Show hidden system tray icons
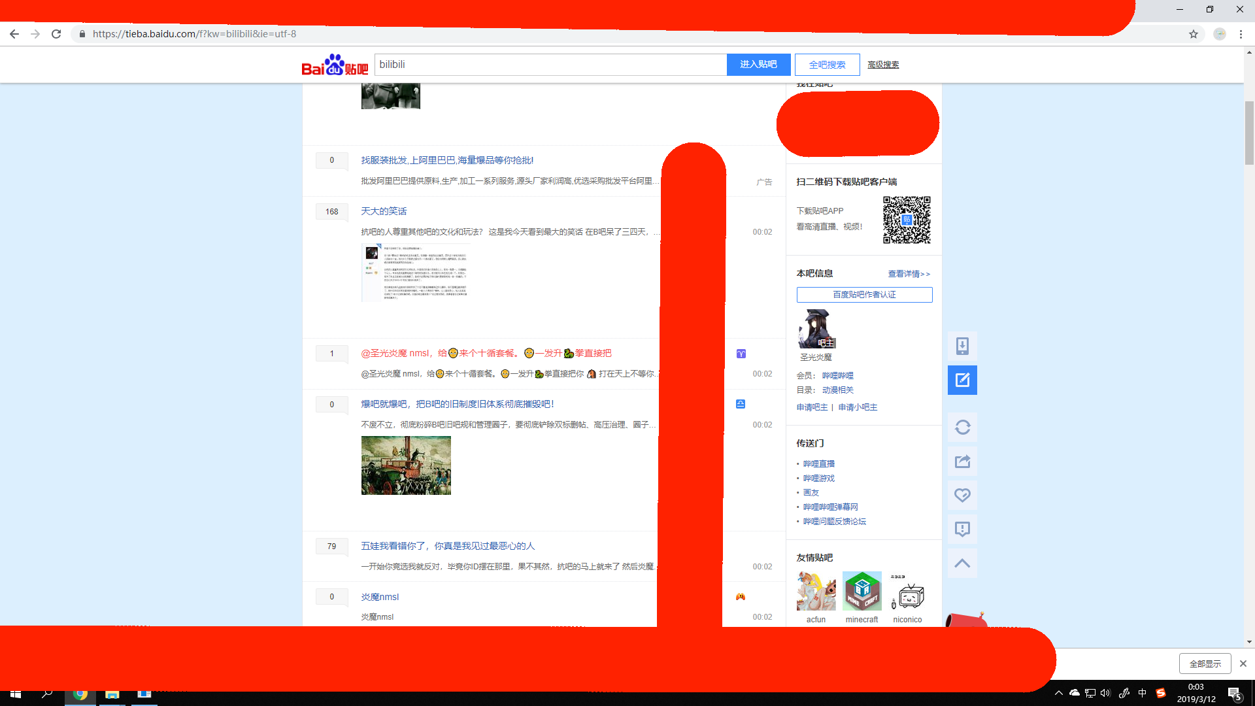The width and height of the screenshot is (1255, 706). pos(1058,693)
